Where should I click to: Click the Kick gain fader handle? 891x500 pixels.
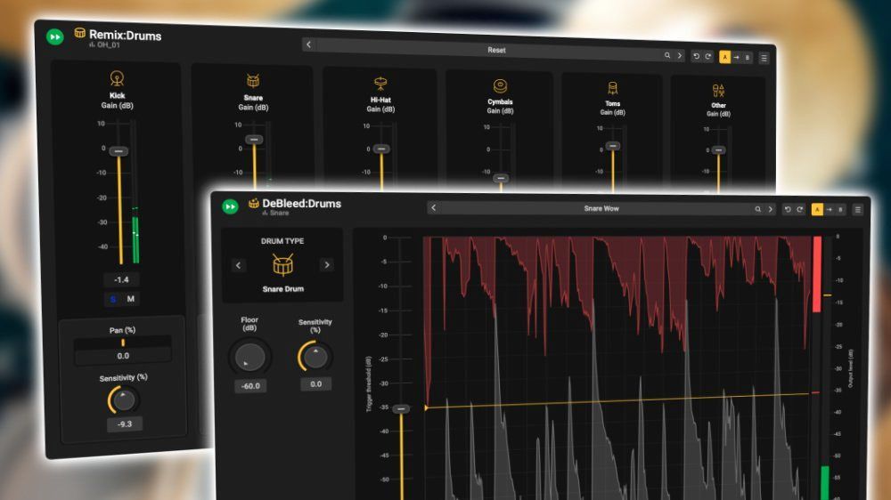pyautogui.click(x=119, y=151)
